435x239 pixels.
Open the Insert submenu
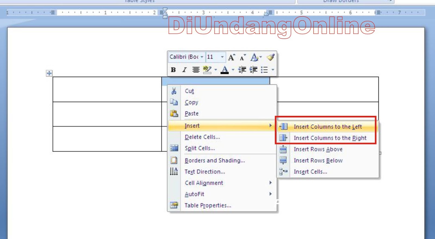(222, 125)
